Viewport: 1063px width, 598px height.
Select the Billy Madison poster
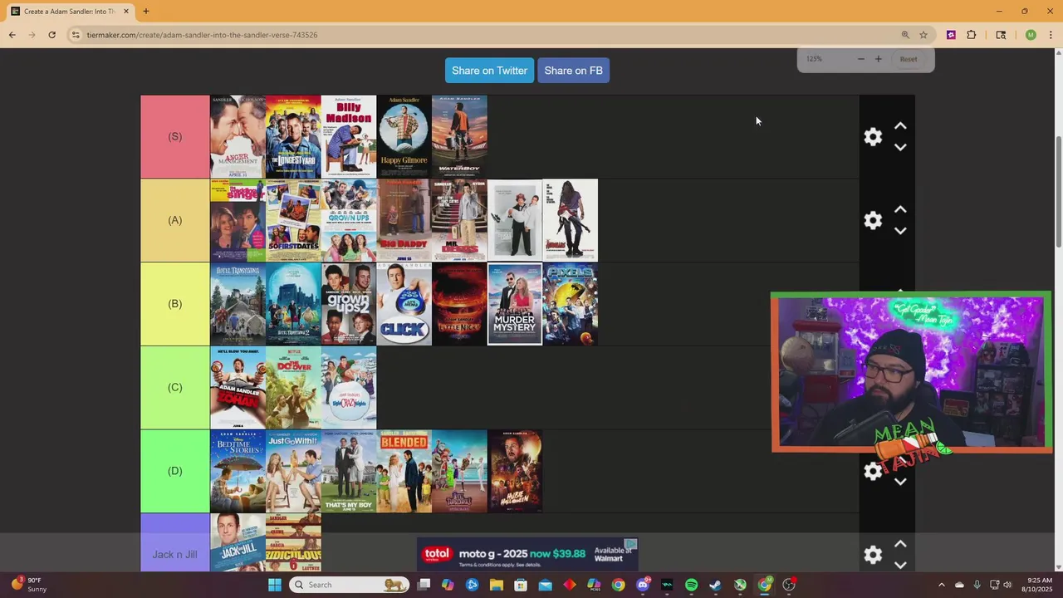coord(349,137)
